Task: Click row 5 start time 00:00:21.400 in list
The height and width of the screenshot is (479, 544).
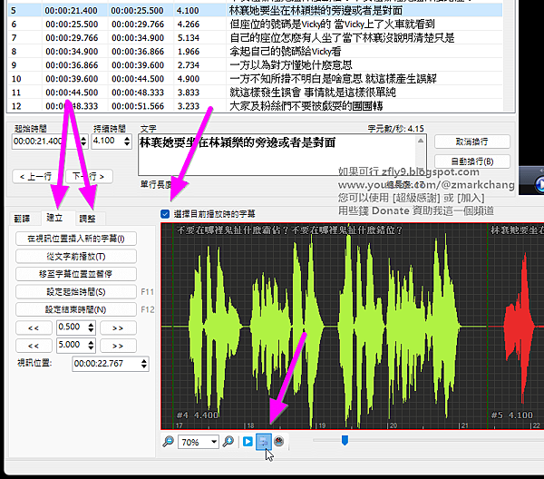Action: tap(71, 11)
